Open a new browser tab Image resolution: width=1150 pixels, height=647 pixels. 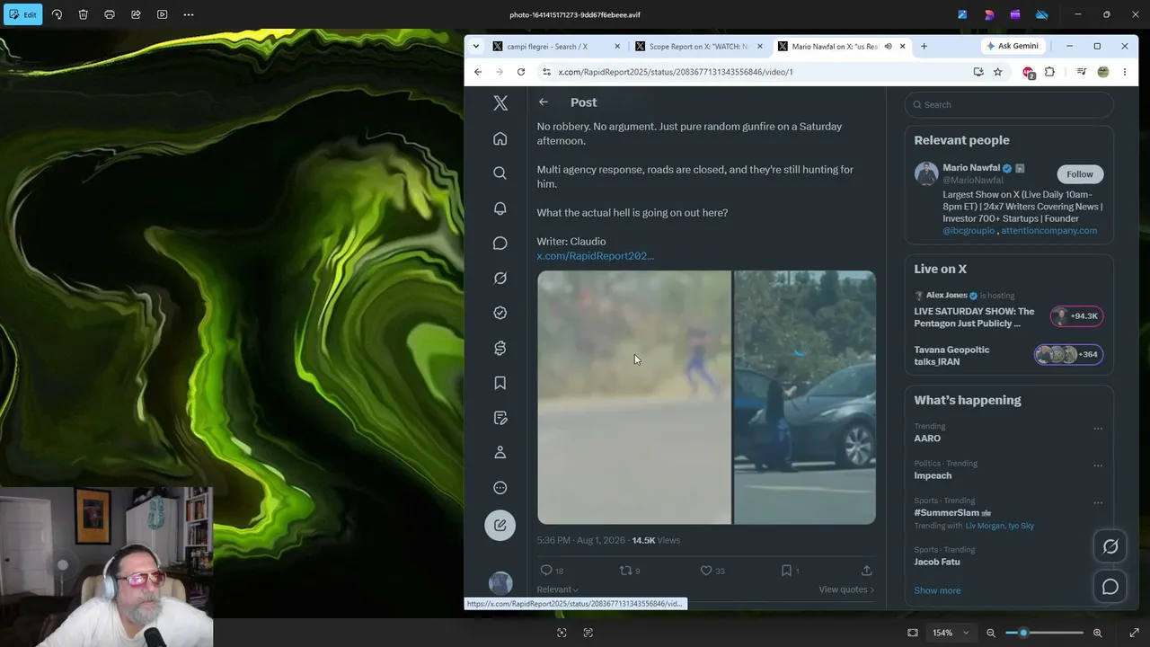click(x=924, y=47)
